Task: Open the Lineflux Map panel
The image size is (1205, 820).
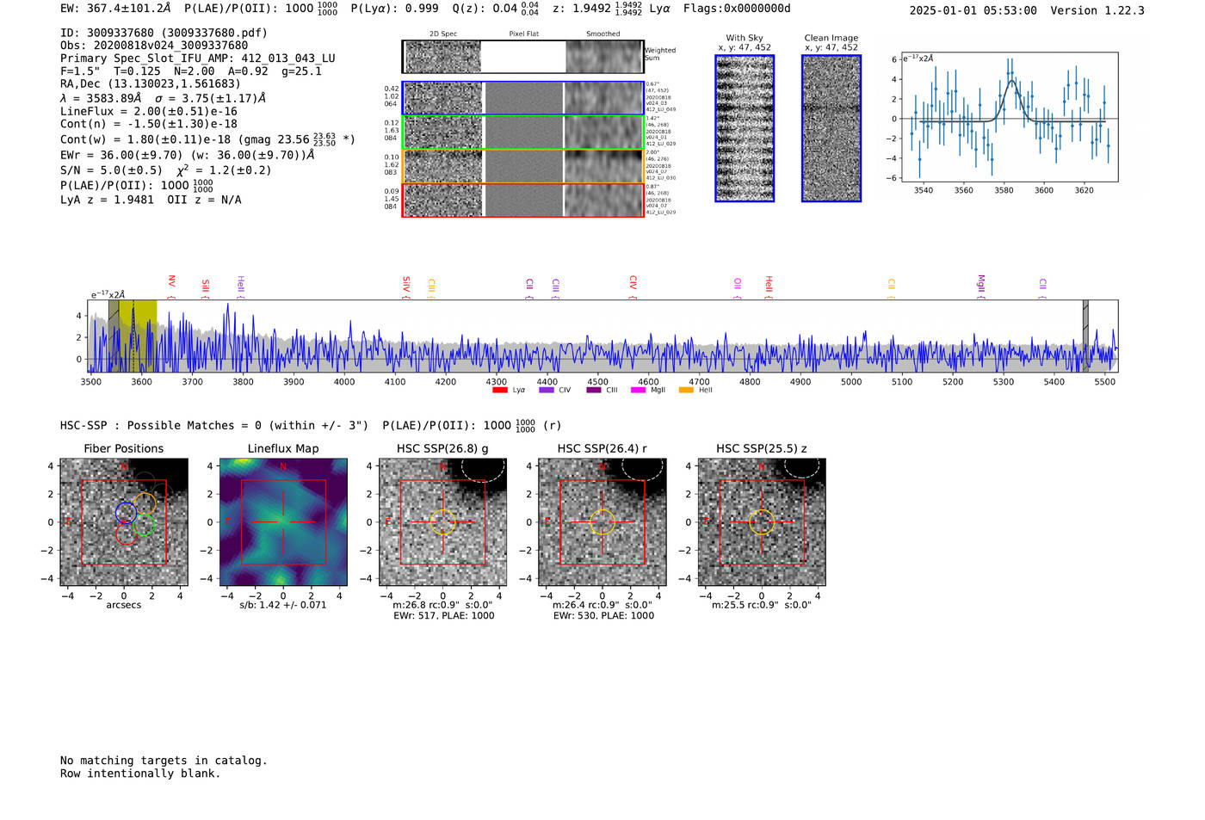Action: coord(283,522)
